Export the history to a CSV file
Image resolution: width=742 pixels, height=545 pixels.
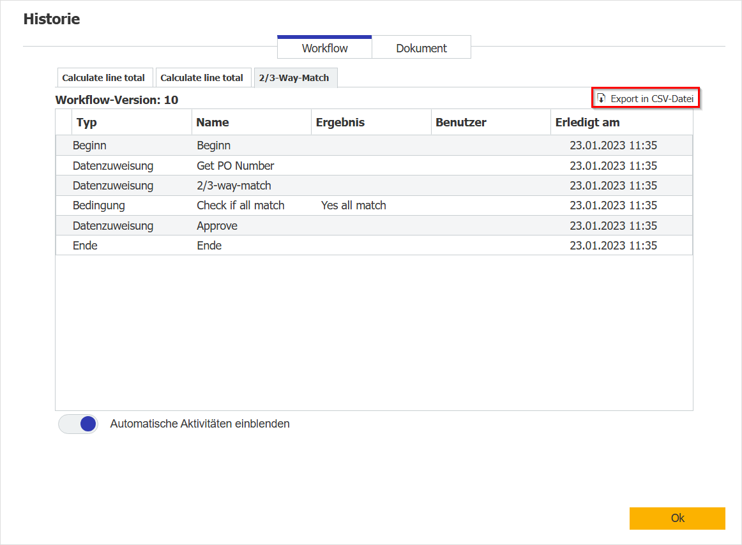(x=645, y=98)
